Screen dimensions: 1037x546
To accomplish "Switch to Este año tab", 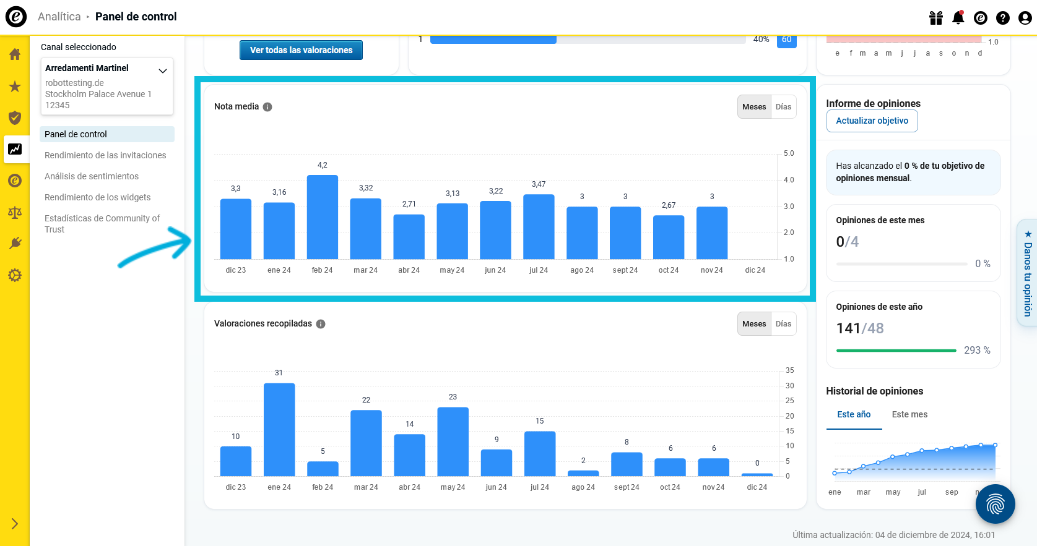I will 854,415.
